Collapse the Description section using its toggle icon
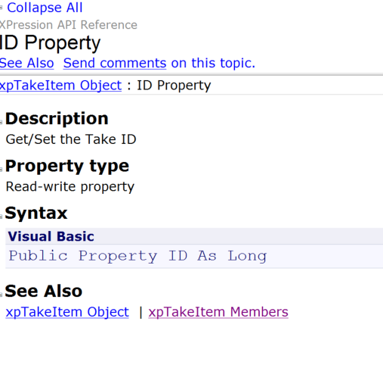The image size is (383, 368). point(1,122)
